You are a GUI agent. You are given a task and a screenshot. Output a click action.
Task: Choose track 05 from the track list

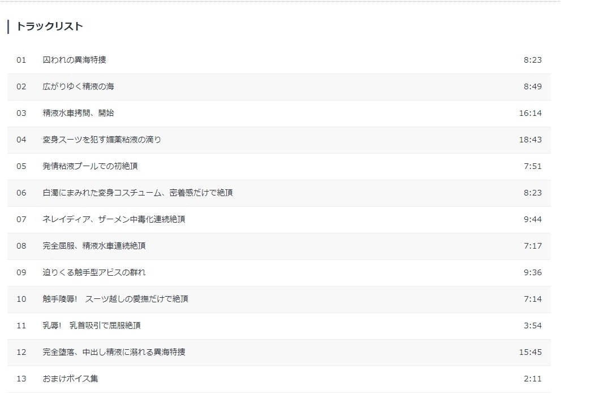coord(90,166)
